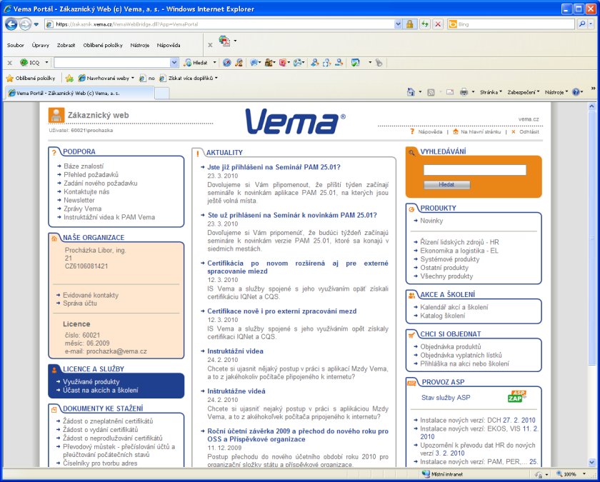
Task: Click the browser address bar URL
Action: 220,24
